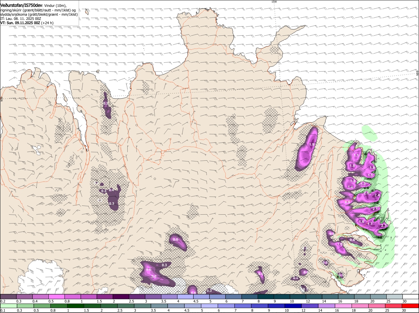Click the '2.4' snowfall value on the east coast

(x=377, y=195)
